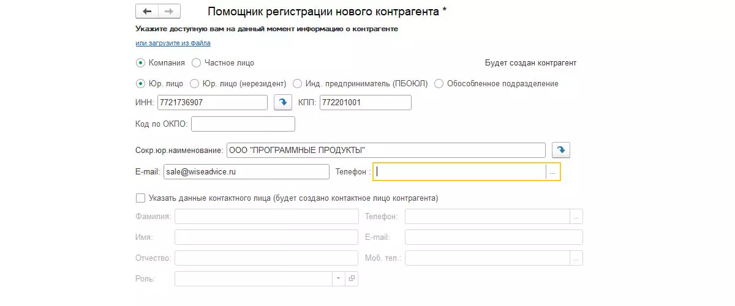735x306 pixels.
Task: Select Обособленное подразделение radio button
Action: (439, 83)
